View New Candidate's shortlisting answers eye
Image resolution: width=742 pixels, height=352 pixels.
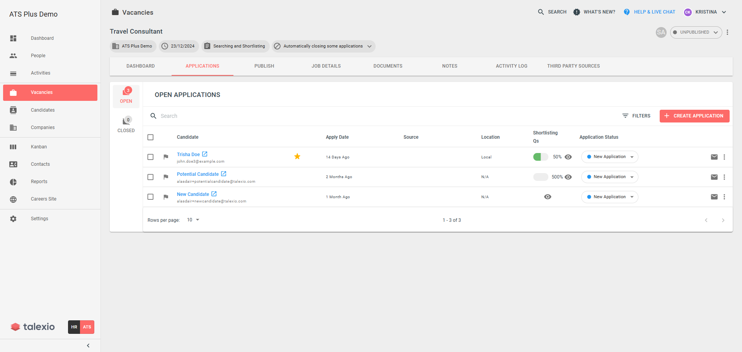coord(548,197)
